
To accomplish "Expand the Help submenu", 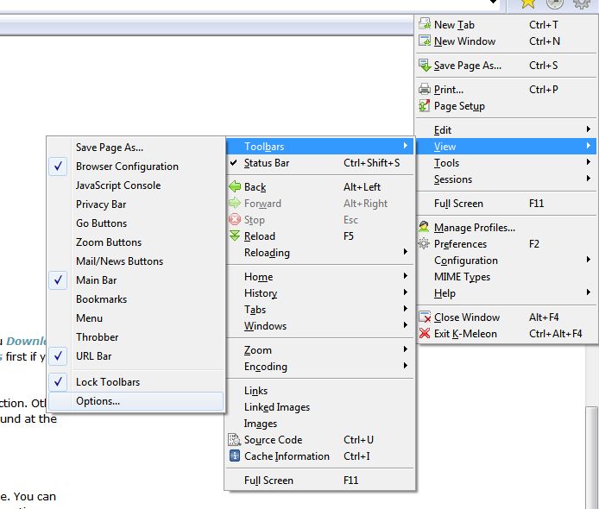I will [x=506, y=293].
